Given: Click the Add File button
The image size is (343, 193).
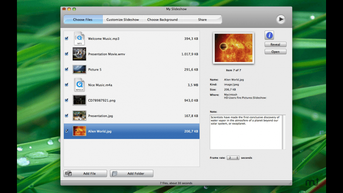Looking at the screenshot, I should (x=85, y=174).
